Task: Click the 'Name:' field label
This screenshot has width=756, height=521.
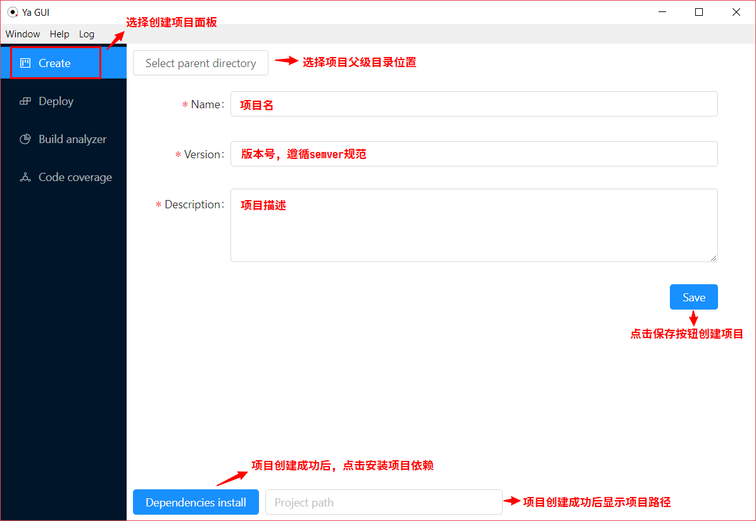Action: tap(207, 104)
